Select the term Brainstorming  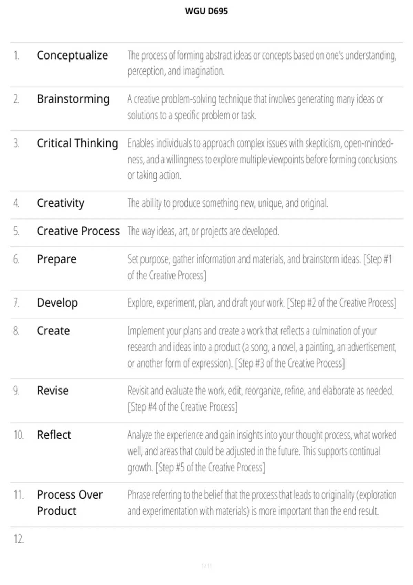pos(73,99)
